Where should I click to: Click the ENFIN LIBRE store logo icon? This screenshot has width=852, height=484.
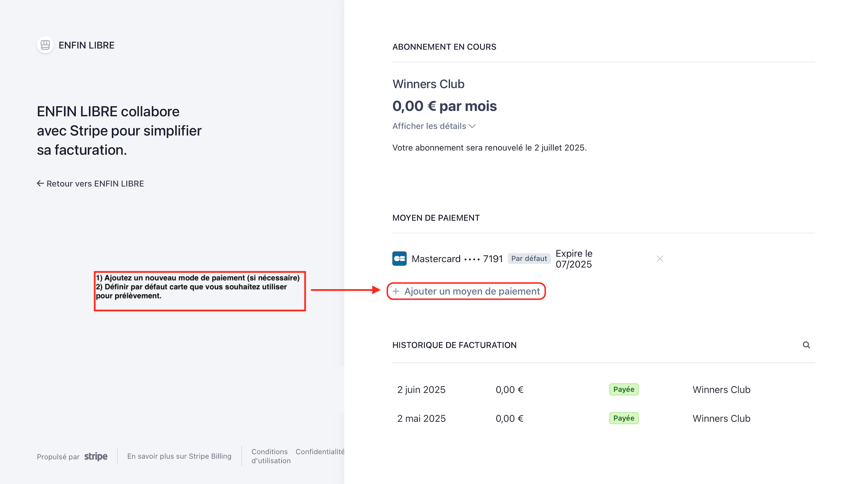[45, 45]
